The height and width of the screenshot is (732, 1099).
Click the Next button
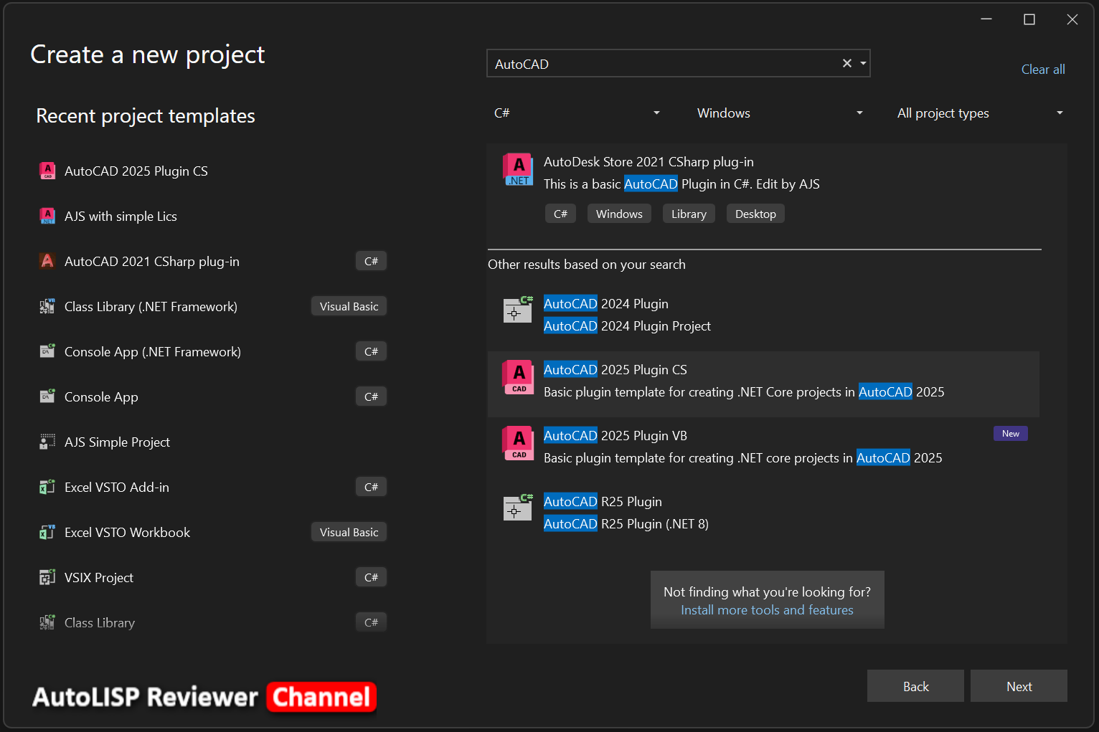click(1019, 686)
